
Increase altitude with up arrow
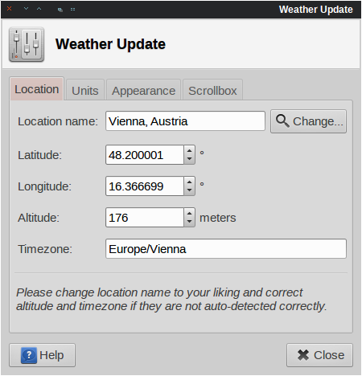tap(190, 213)
